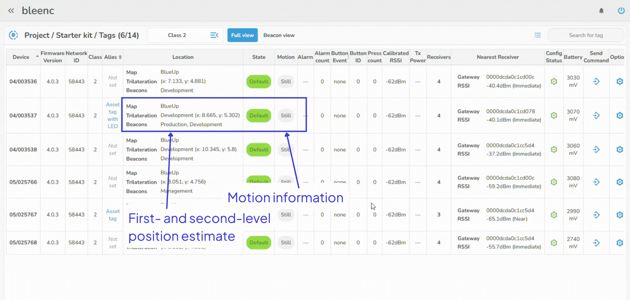
Task: Click the bleenc logo text
Action: (38, 10)
